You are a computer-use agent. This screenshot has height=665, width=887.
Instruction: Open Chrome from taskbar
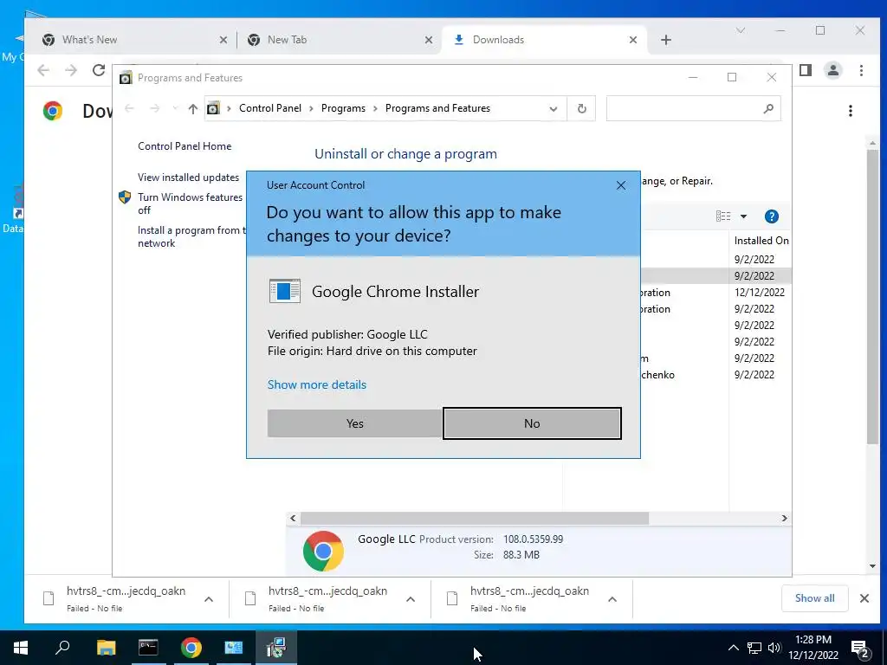click(191, 648)
